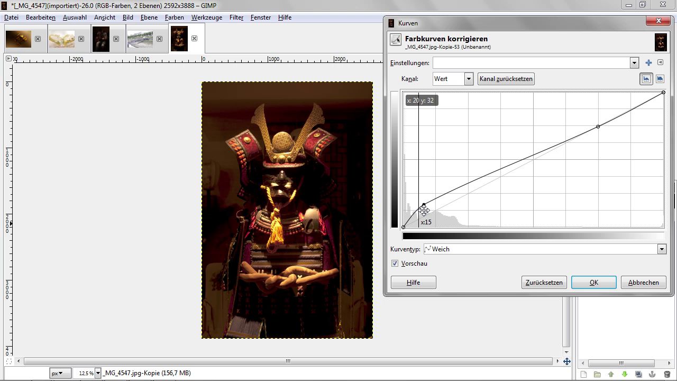The image size is (677, 381).
Task: Switch to the first image tab thumbnail
Action: 19,39
